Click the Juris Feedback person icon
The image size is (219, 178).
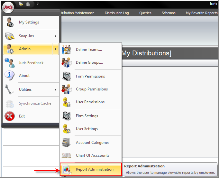(10, 63)
